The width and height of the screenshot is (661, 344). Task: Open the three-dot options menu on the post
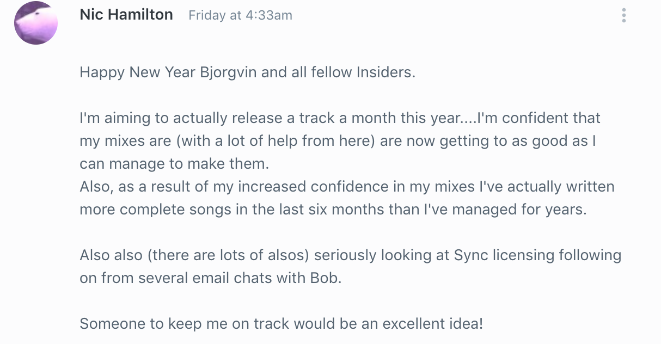[623, 15]
